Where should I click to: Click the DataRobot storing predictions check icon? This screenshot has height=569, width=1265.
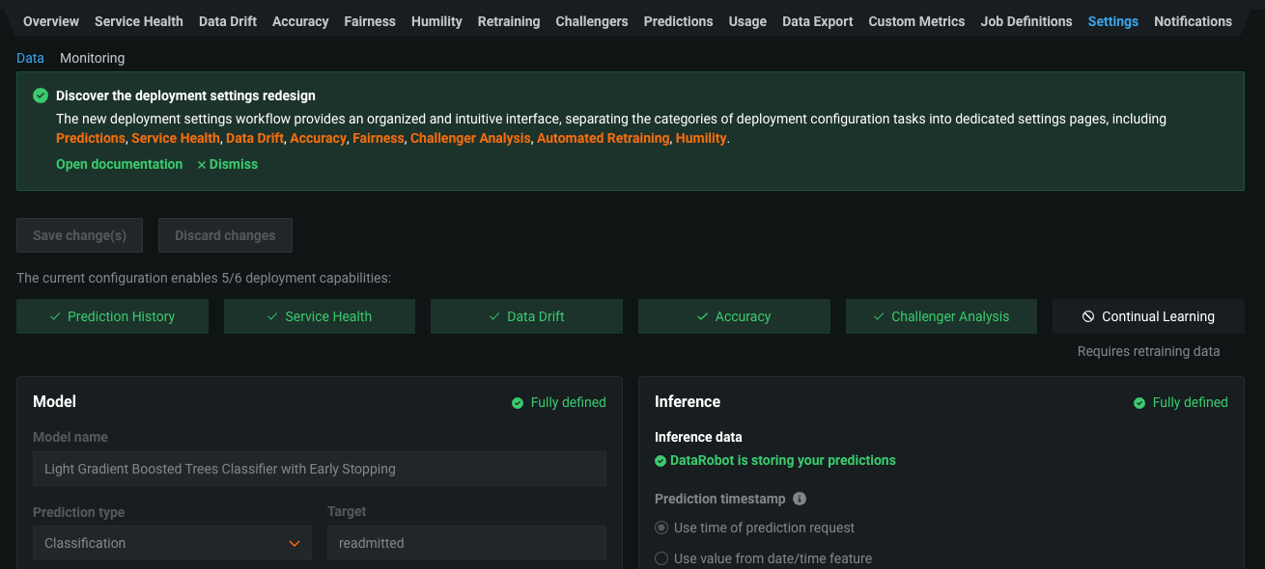coord(661,460)
